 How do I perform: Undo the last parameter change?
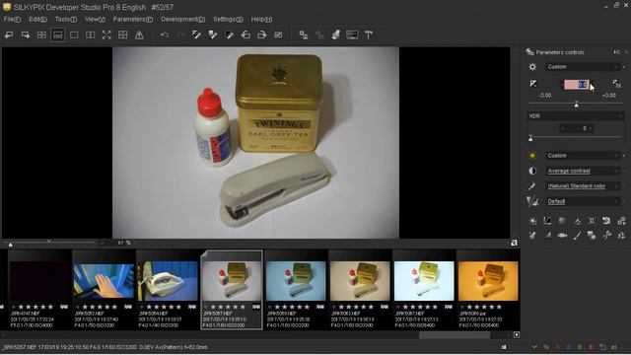click(165, 35)
